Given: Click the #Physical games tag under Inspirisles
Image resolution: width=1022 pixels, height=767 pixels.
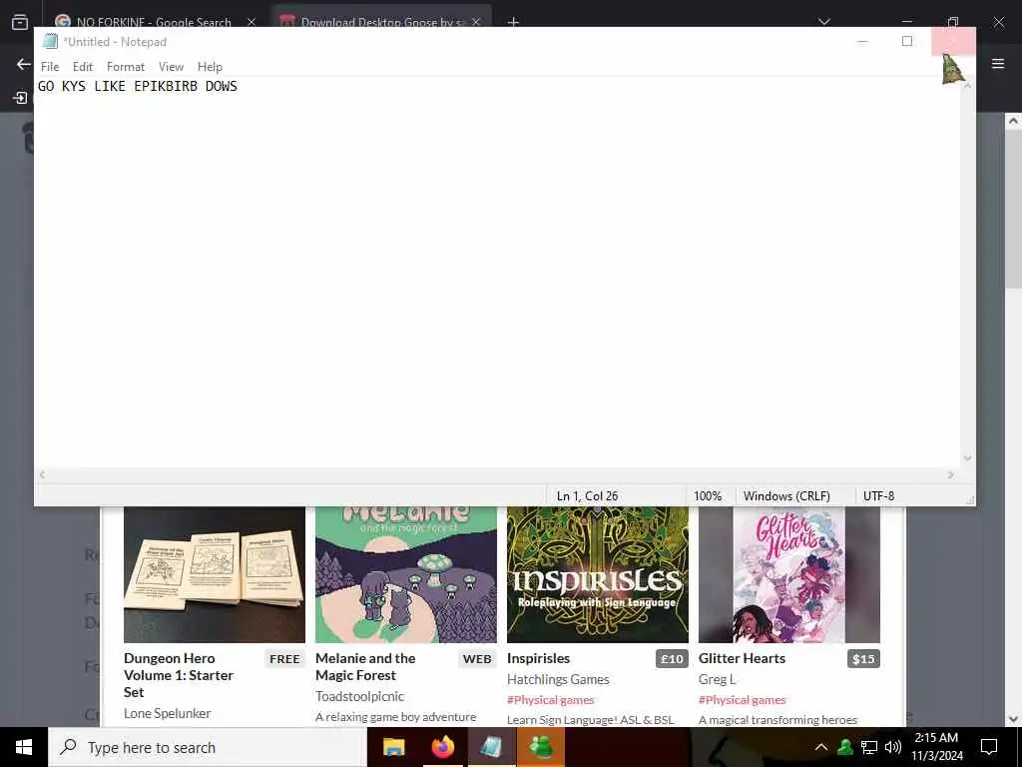Looking at the screenshot, I should tap(551, 699).
